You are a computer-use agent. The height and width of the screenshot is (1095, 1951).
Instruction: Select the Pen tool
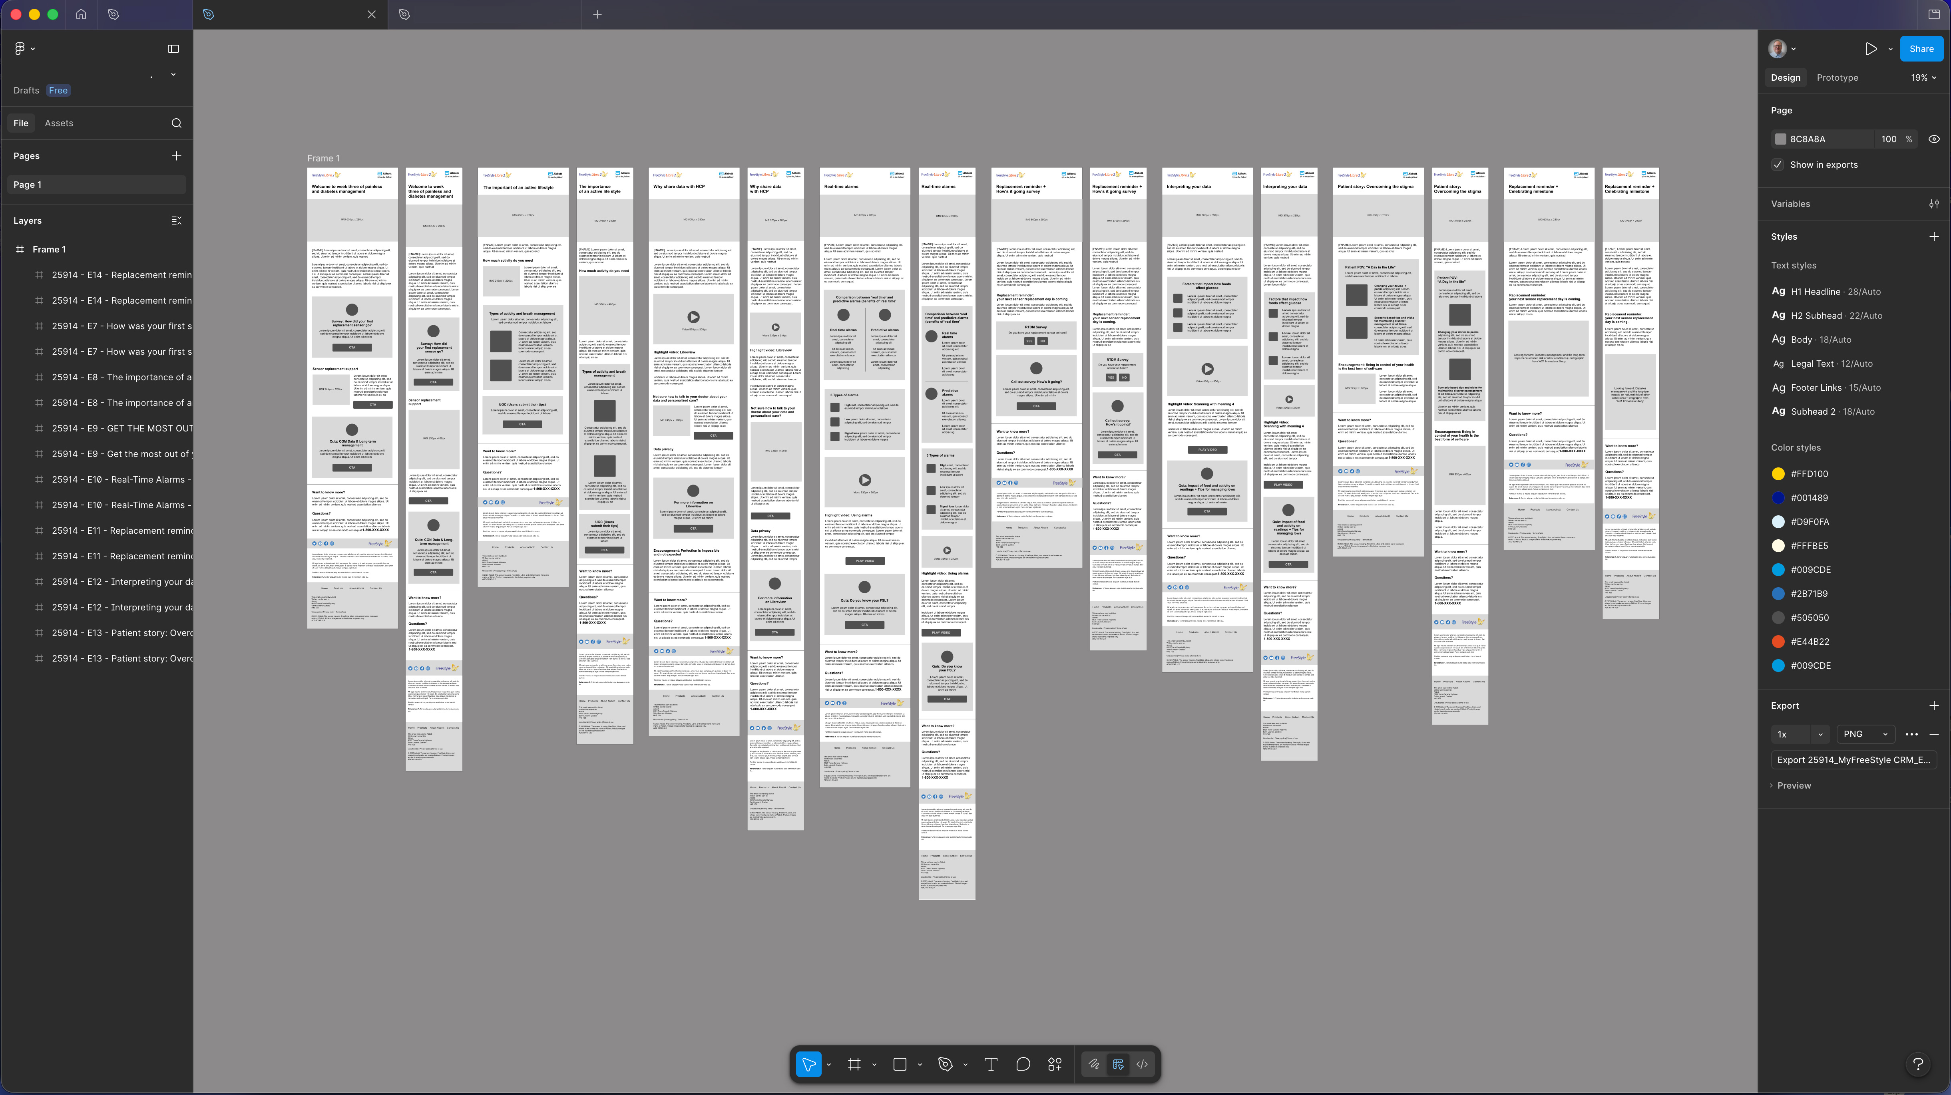click(944, 1063)
